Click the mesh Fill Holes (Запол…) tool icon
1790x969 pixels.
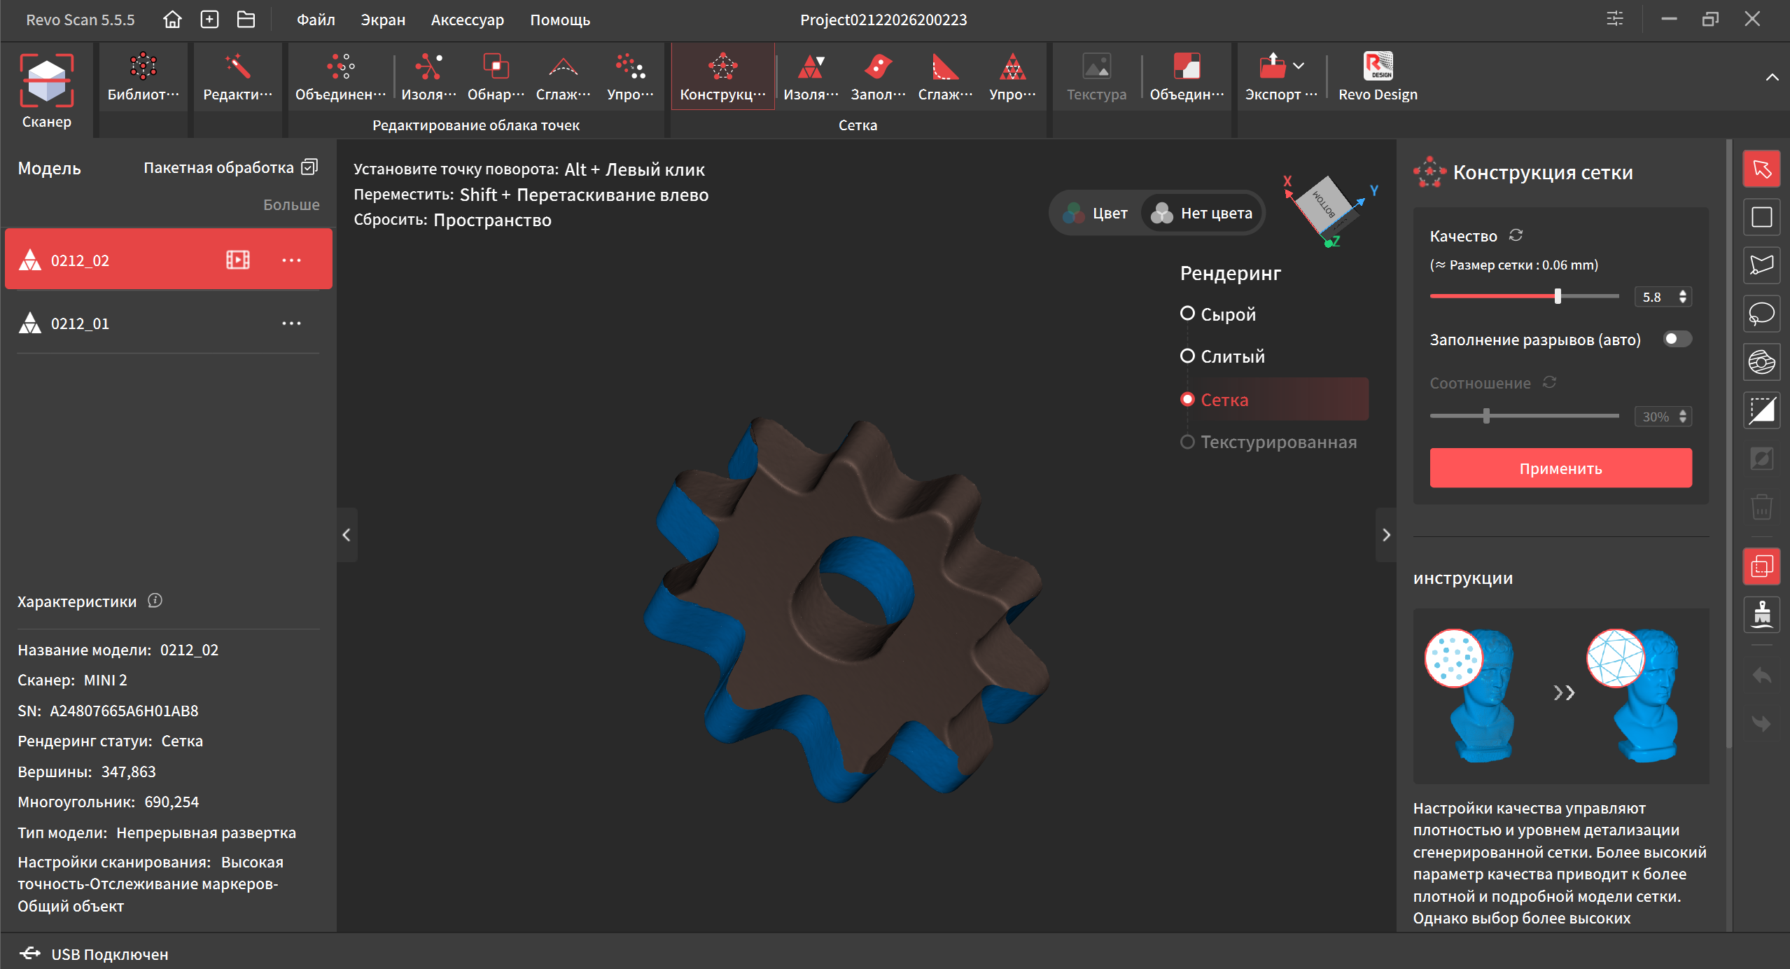click(877, 68)
